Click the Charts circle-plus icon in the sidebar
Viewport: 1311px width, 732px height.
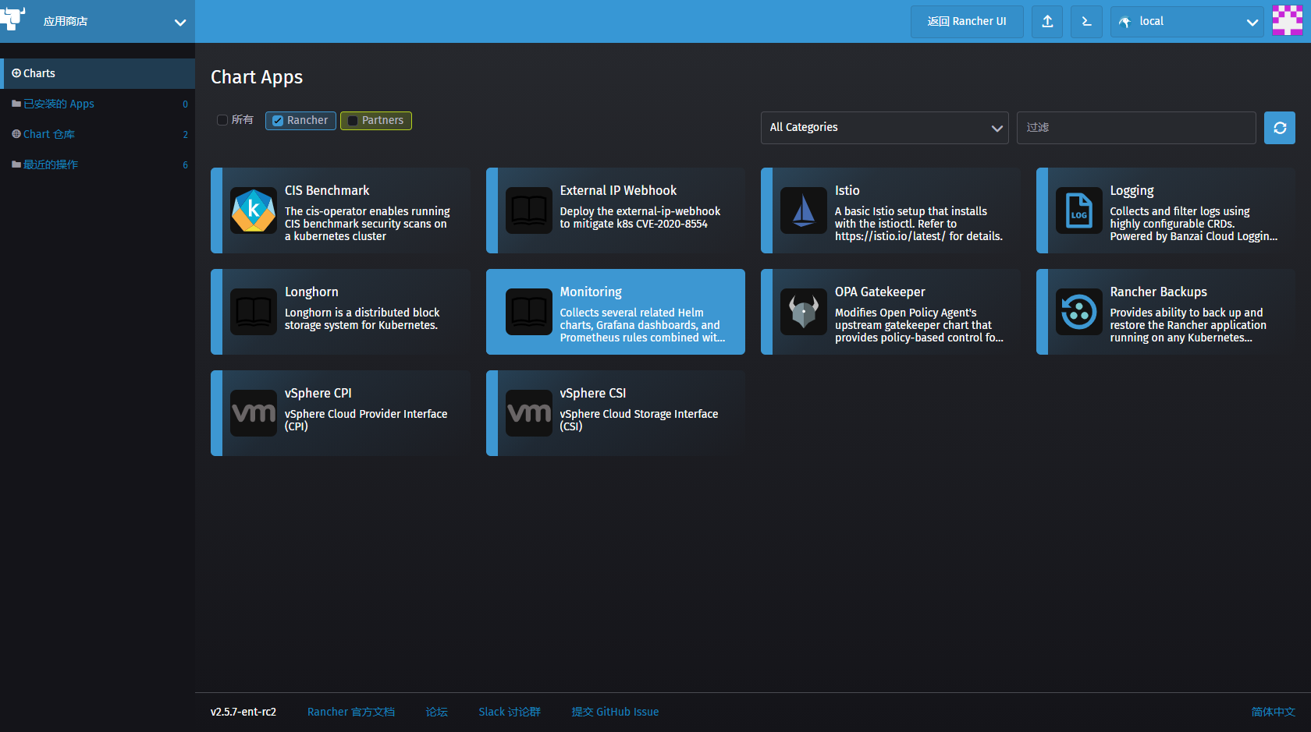[16, 73]
